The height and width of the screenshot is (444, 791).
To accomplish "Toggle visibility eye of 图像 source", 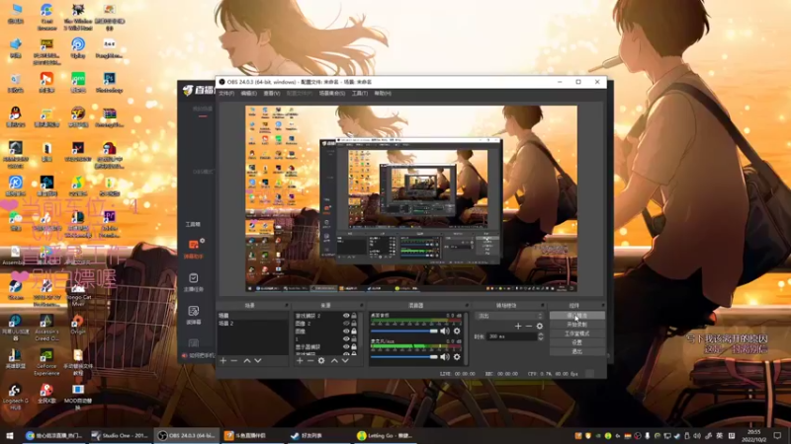I will (346, 332).
